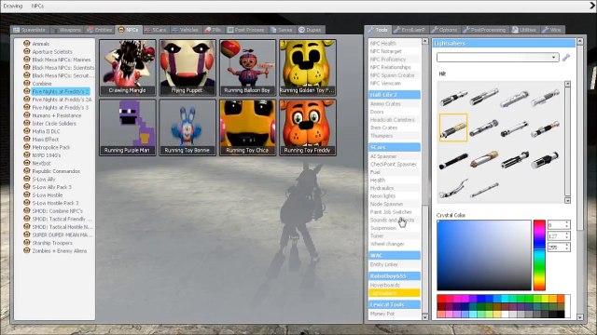Select the Combine NPC category
Image resolution: width=597 pixels, height=335 pixels.
pos(42,84)
